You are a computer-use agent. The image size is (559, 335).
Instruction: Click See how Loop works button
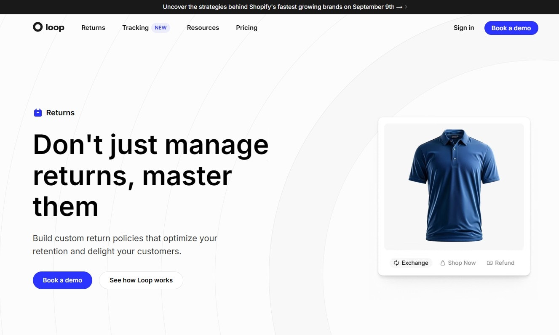click(x=141, y=280)
